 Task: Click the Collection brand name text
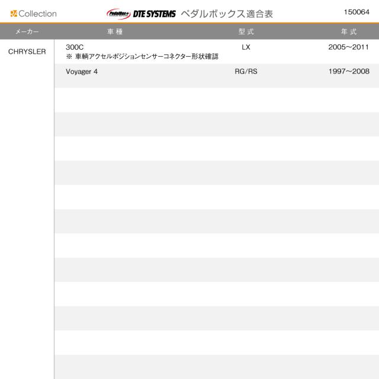pyautogui.click(x=37, y=13)
